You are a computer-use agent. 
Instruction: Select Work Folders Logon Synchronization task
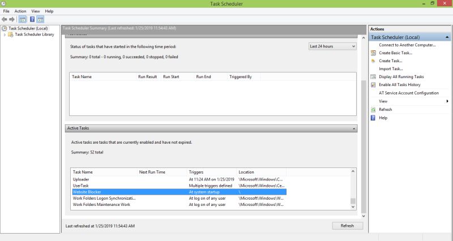pyautogui.click(x=179, y=198)
